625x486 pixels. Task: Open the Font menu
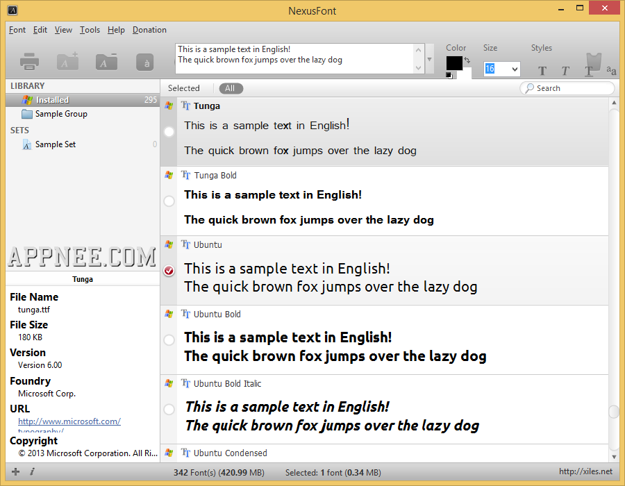coord(17,30)
